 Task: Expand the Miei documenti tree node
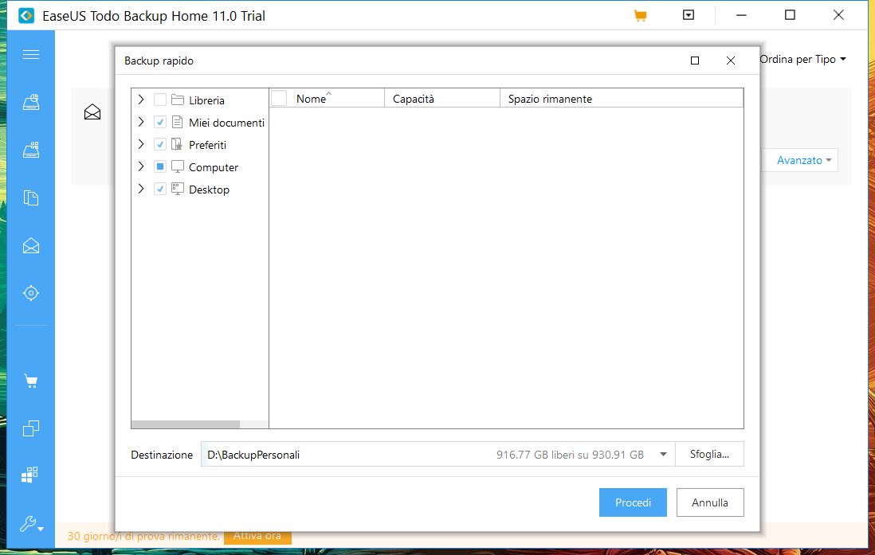point(141,122)
